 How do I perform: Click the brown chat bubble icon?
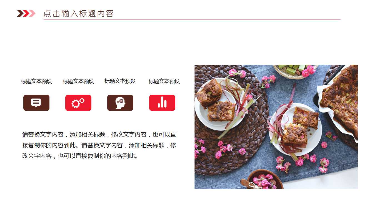36,103
